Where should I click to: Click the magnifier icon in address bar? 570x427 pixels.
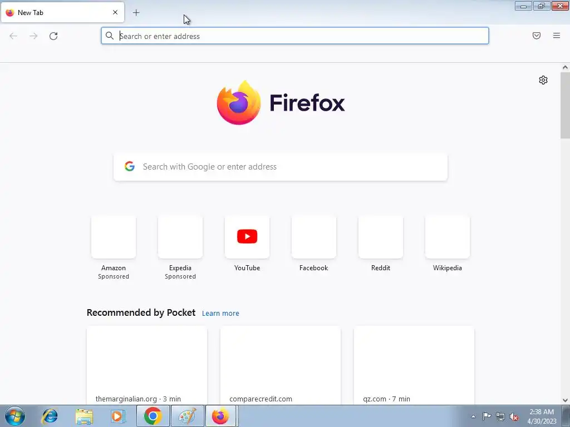coord(110,36)
